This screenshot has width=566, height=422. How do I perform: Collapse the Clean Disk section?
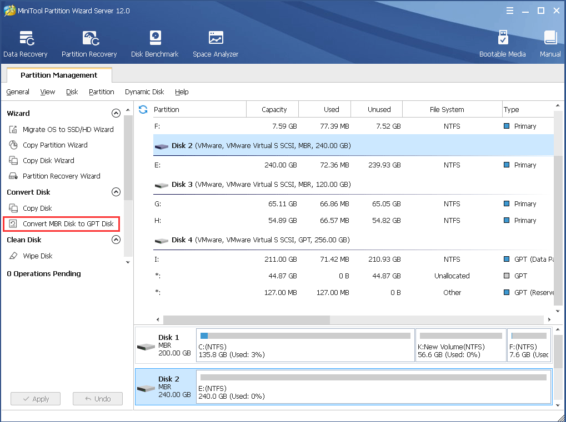[116, 240]
